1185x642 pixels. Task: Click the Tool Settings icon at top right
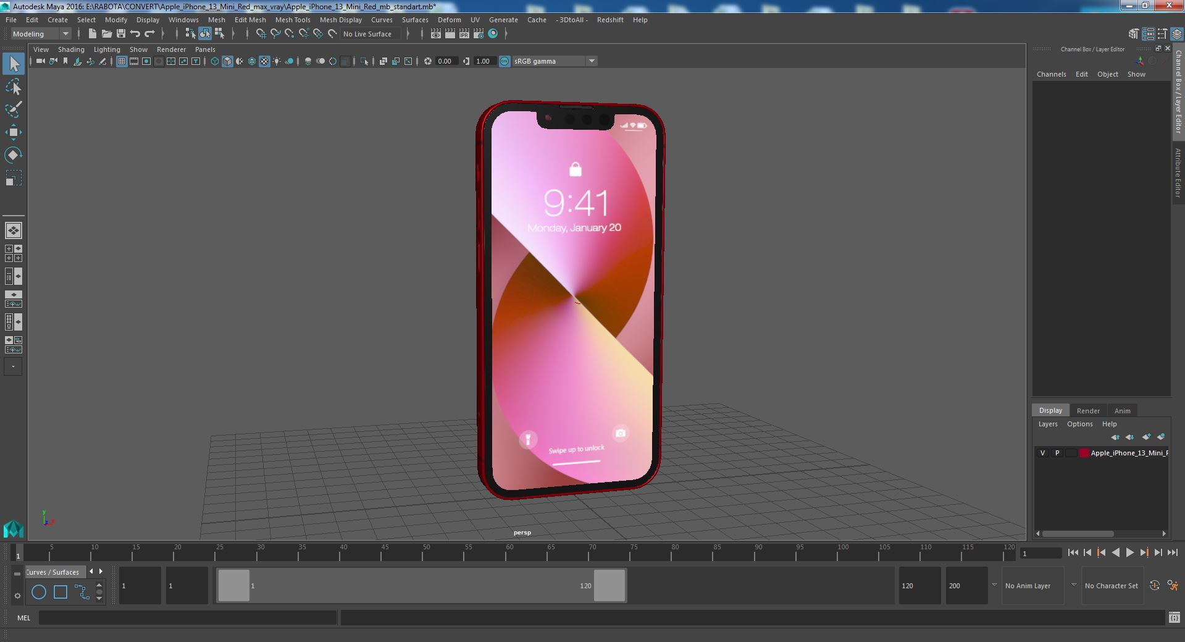click(x=1162, y=34)
